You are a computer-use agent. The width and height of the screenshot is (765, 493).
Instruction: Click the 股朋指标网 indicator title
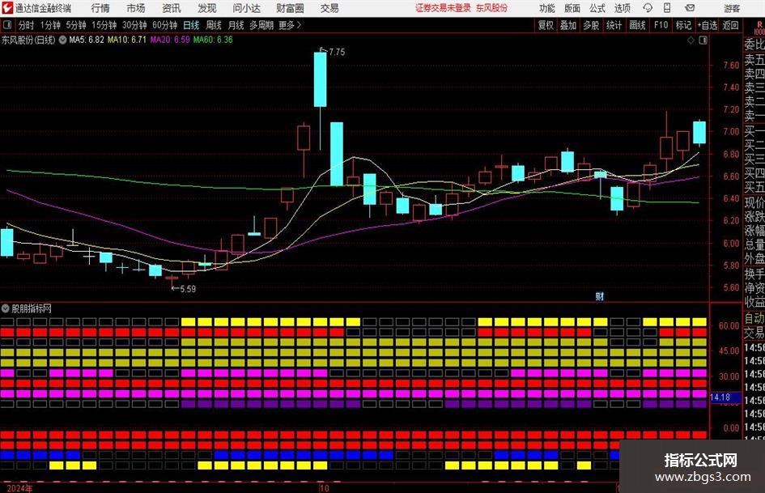pos(32,308)
